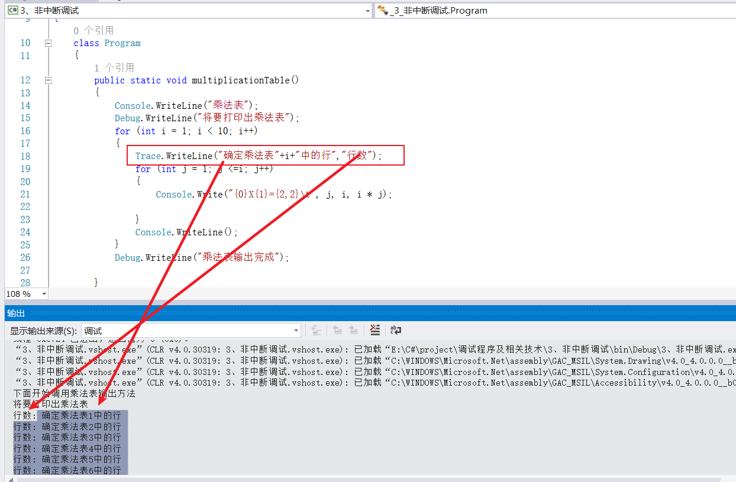This screenshot has width=736, height=482.
Task: Click the C# project icon in navigation bar
Action: (x=12, y=10)
